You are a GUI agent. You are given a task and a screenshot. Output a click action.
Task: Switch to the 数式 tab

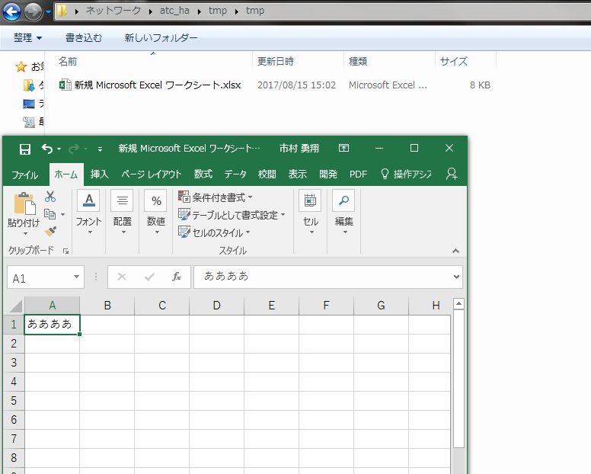click(x=203, y=175)
